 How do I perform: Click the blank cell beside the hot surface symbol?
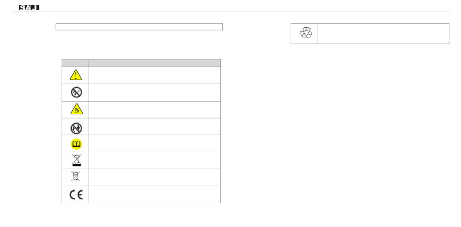tap(154, 110)
